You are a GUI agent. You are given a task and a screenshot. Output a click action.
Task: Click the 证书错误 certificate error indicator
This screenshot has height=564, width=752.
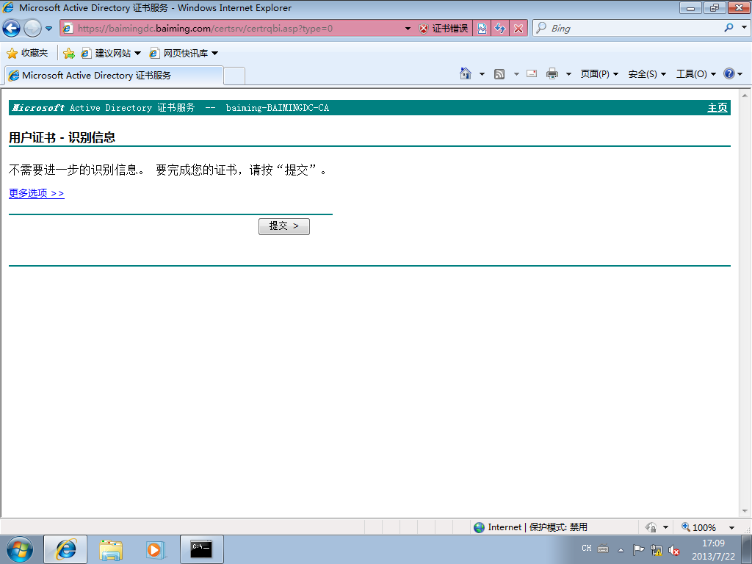point(443,29)
